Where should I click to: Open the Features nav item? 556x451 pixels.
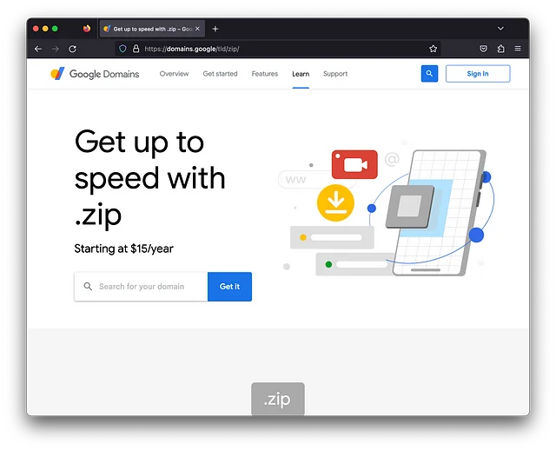click(x=265, y=74)
